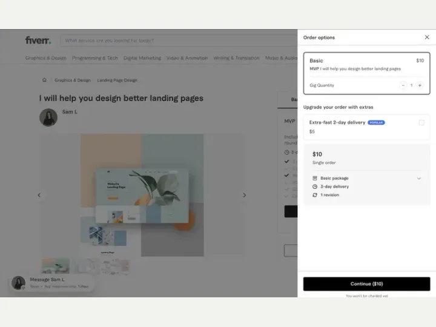Open Writing & Translation category menu

point(236,58)
